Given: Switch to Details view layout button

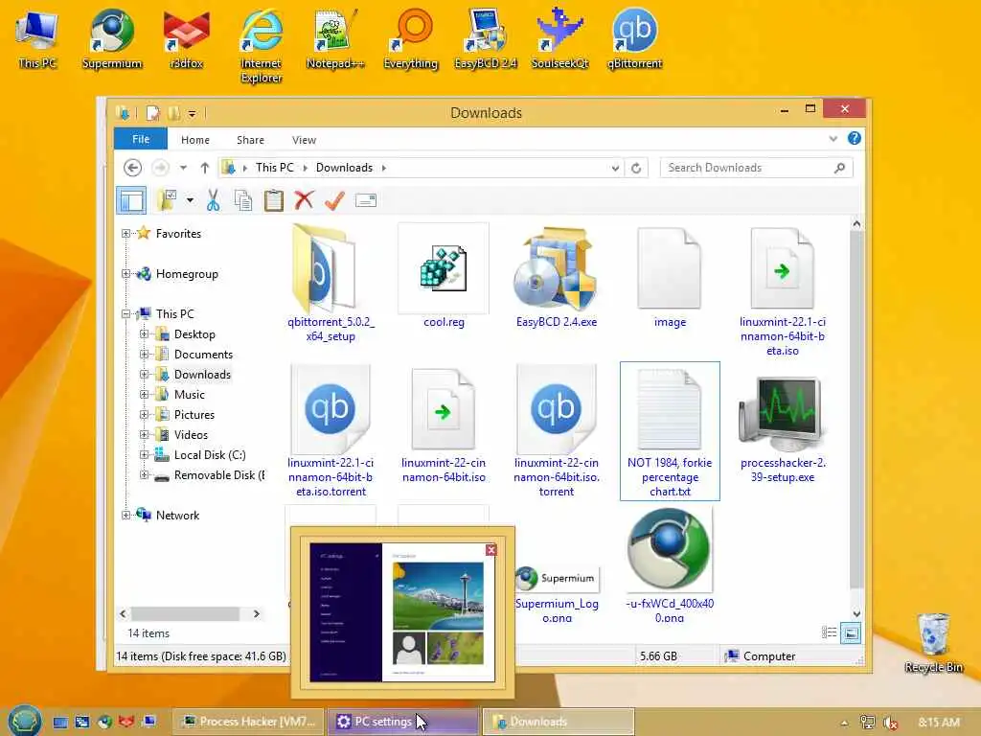Looking at the screenshot, I should [829, 632].
